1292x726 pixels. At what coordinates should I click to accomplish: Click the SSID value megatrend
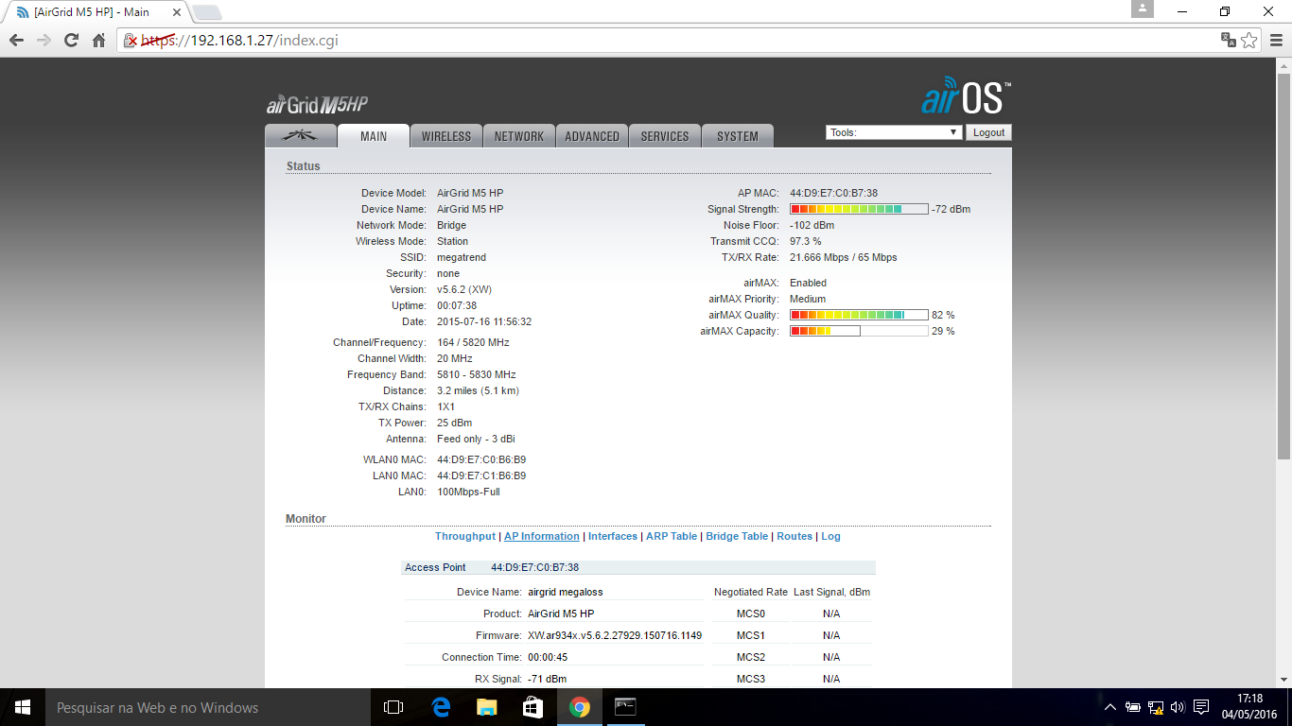click(x=462, y=257)
